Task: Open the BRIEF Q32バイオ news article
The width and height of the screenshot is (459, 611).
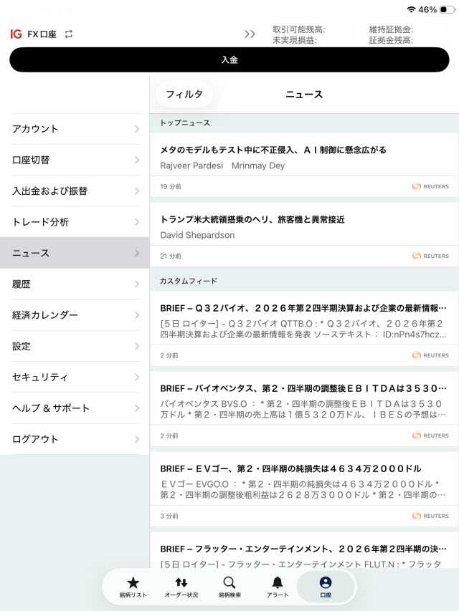Action: pyautogui.click(x=304, y=328)
